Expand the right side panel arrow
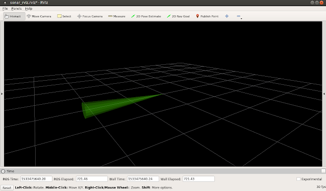 324,94
